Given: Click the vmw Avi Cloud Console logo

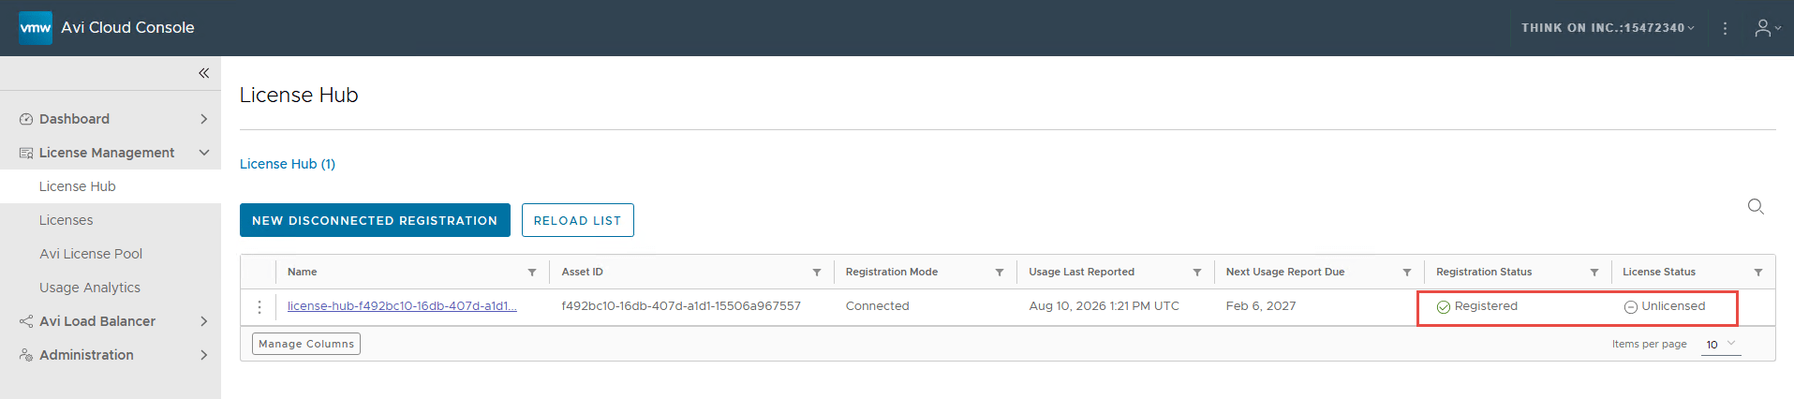Looking at the screenshot, I should point(107,28).
